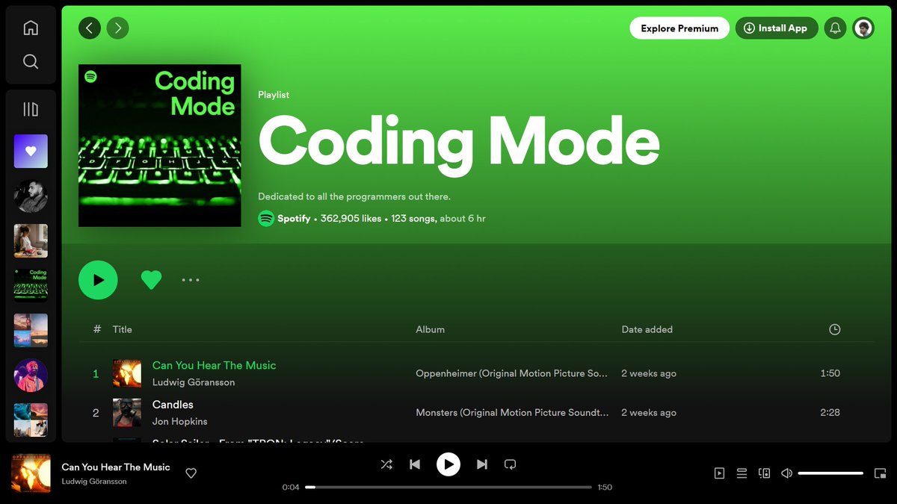
Task: Select track Can You Hear The Music in list
Action: coord(214,365)
